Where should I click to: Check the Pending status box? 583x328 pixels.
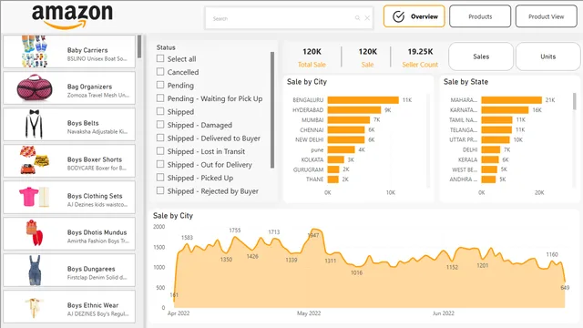[160, 85]
